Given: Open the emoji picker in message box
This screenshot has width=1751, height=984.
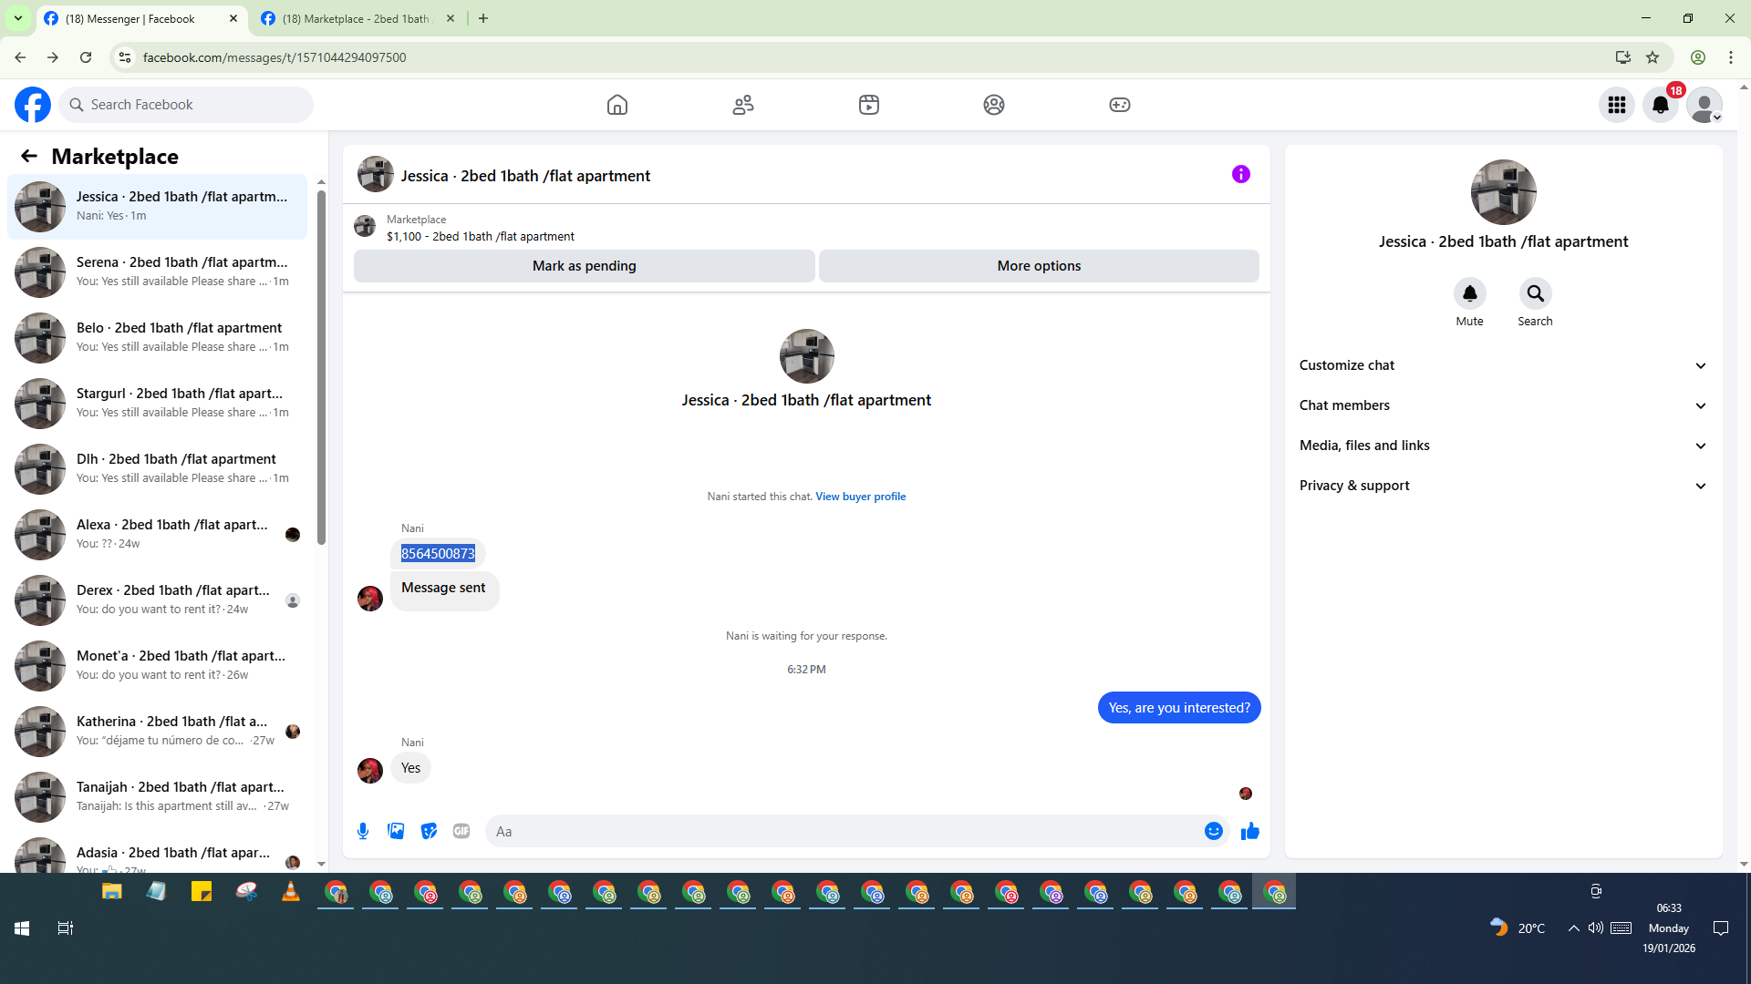Looking at the screenshot, I should (x=1213, y=831).
